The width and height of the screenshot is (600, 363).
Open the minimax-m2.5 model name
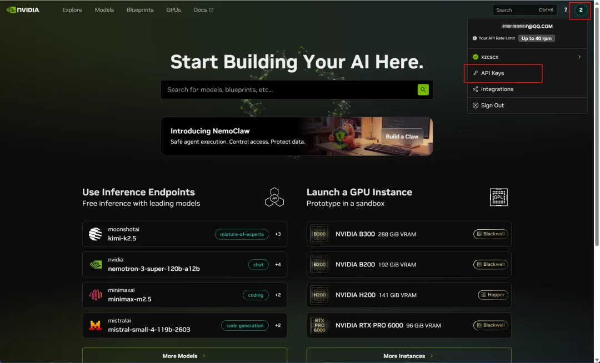[129, 299]
